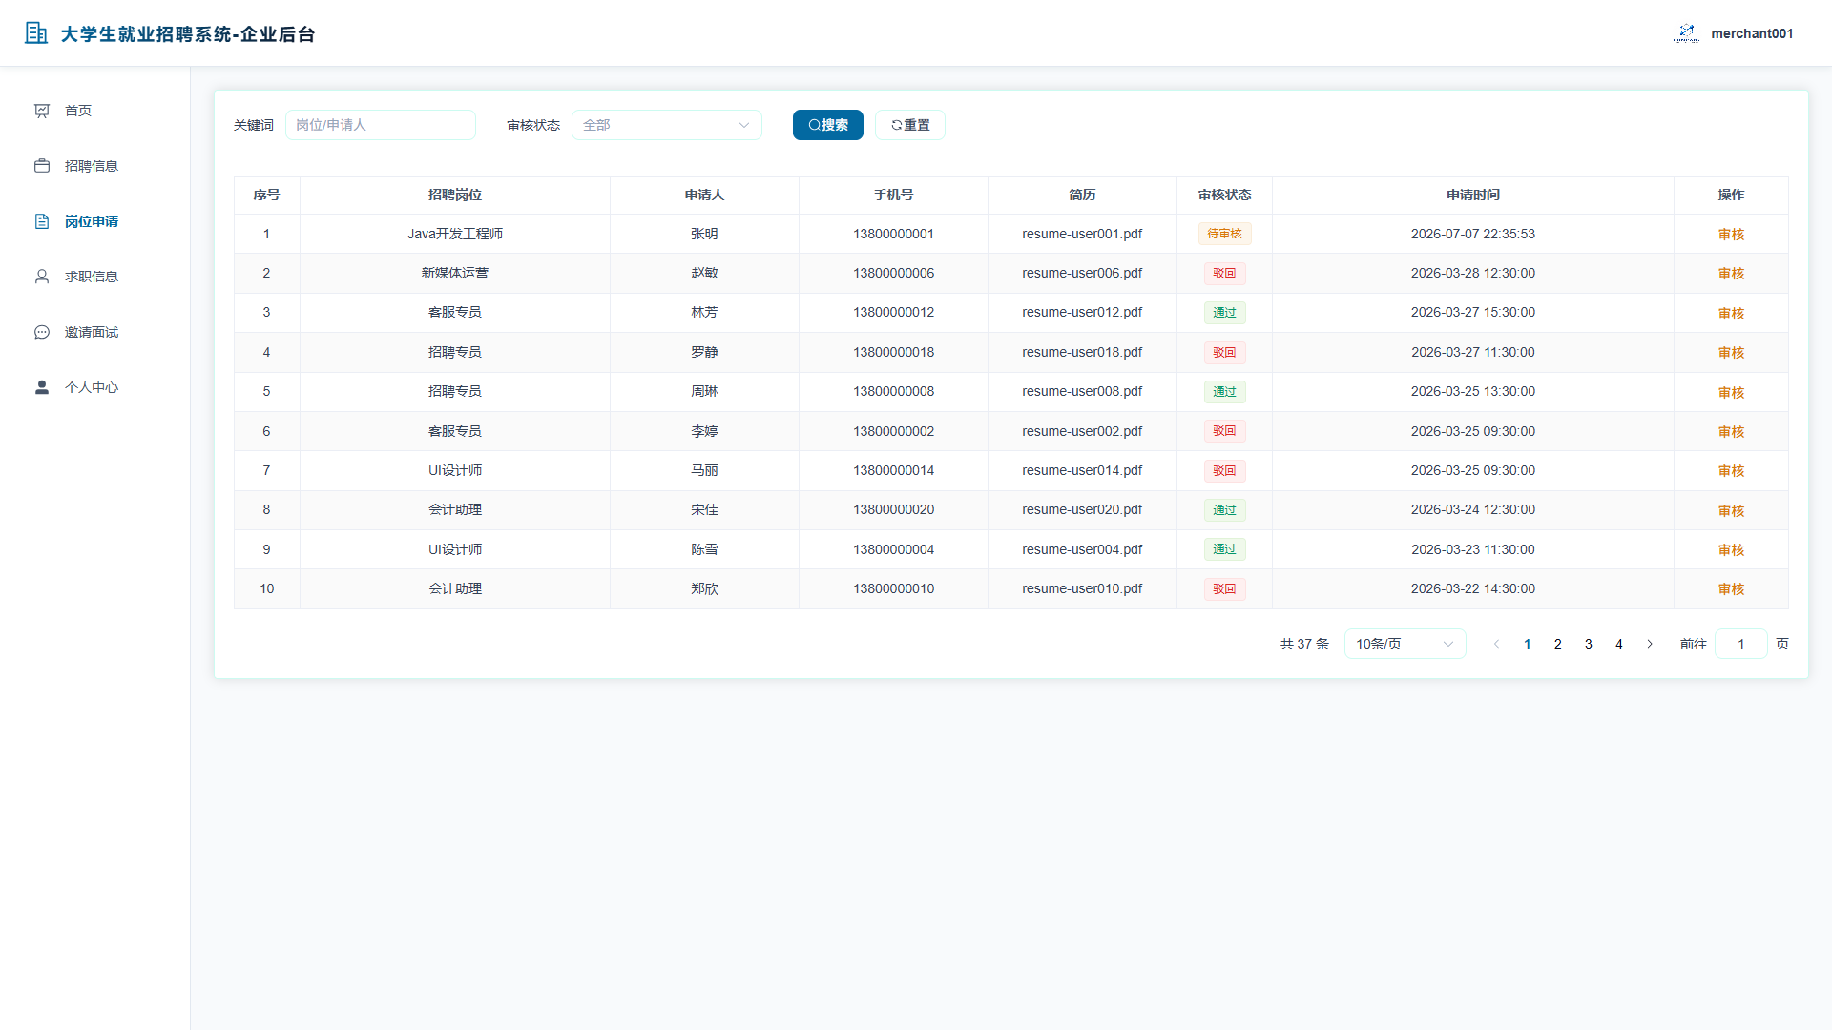Click the 重置 button
1832x1030 pixels.
pyautogui.click(x=910, y=125)
